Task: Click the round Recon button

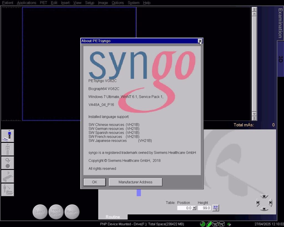Action: pos(72,212)
